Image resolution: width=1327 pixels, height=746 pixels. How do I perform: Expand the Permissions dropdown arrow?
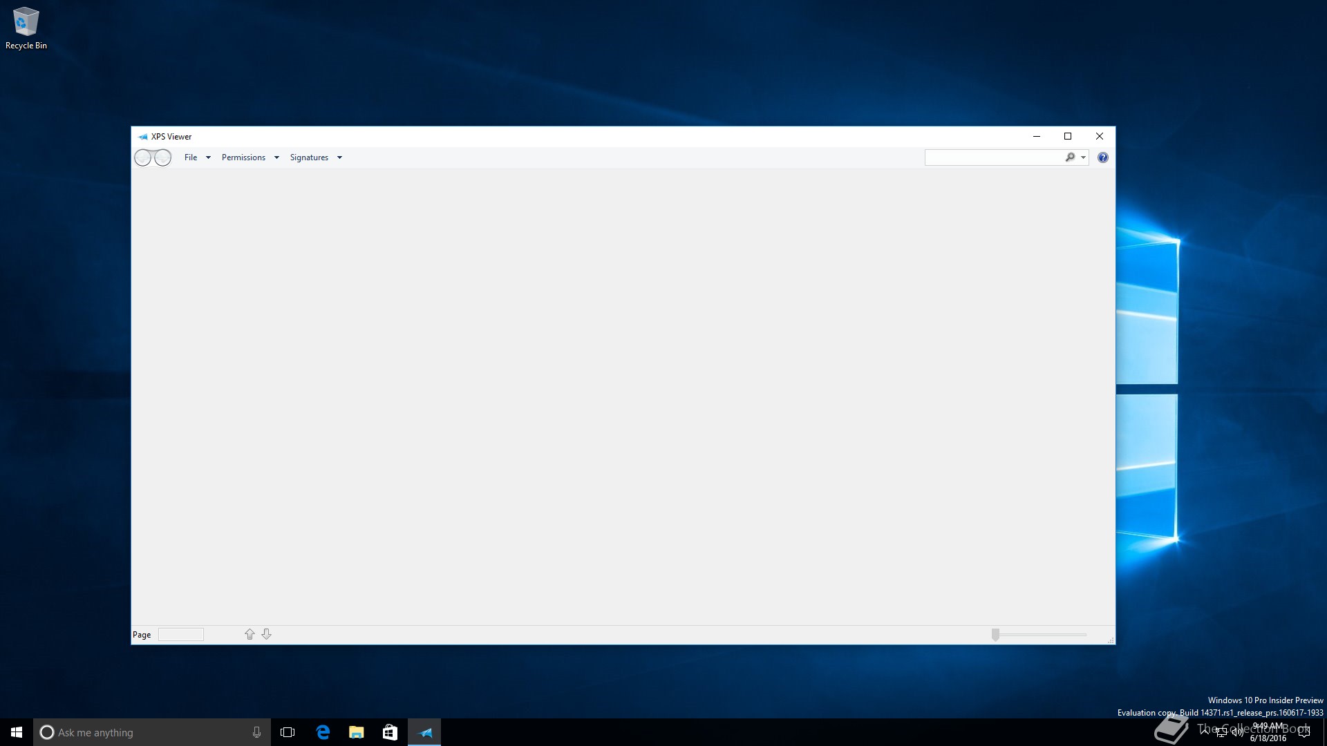click(x=276, y=157)
